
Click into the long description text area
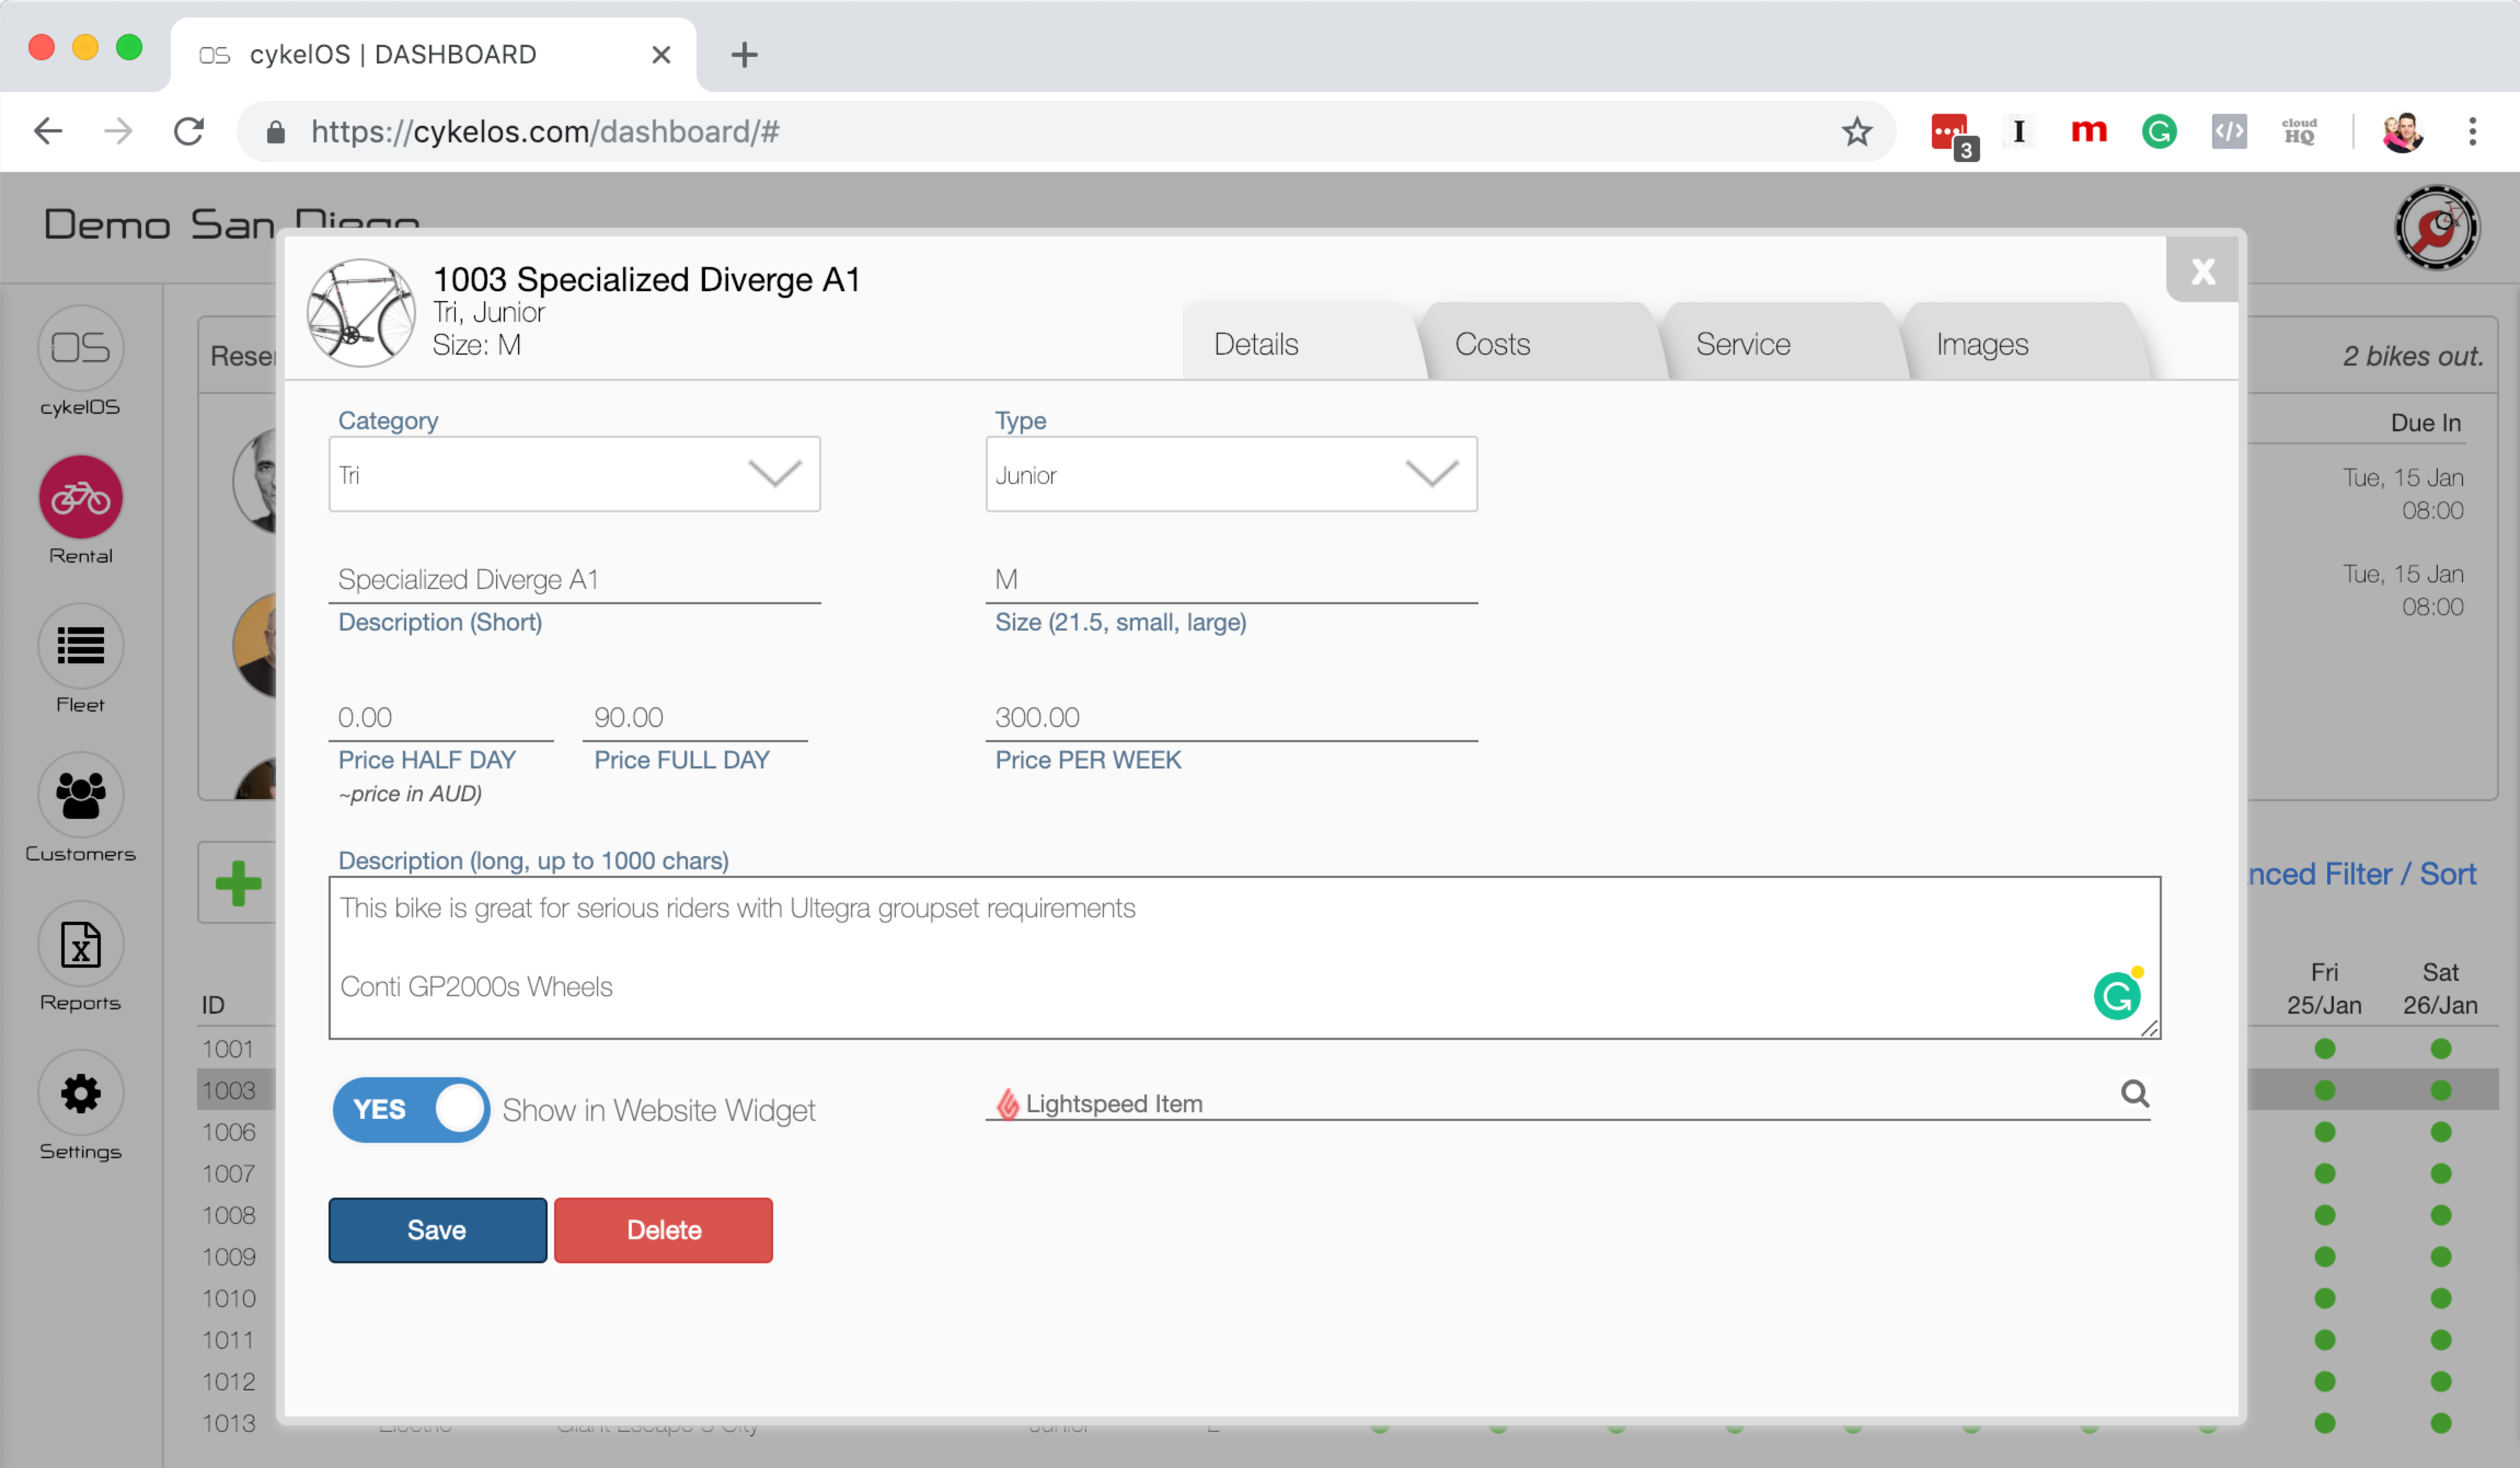coord(1244,957)
